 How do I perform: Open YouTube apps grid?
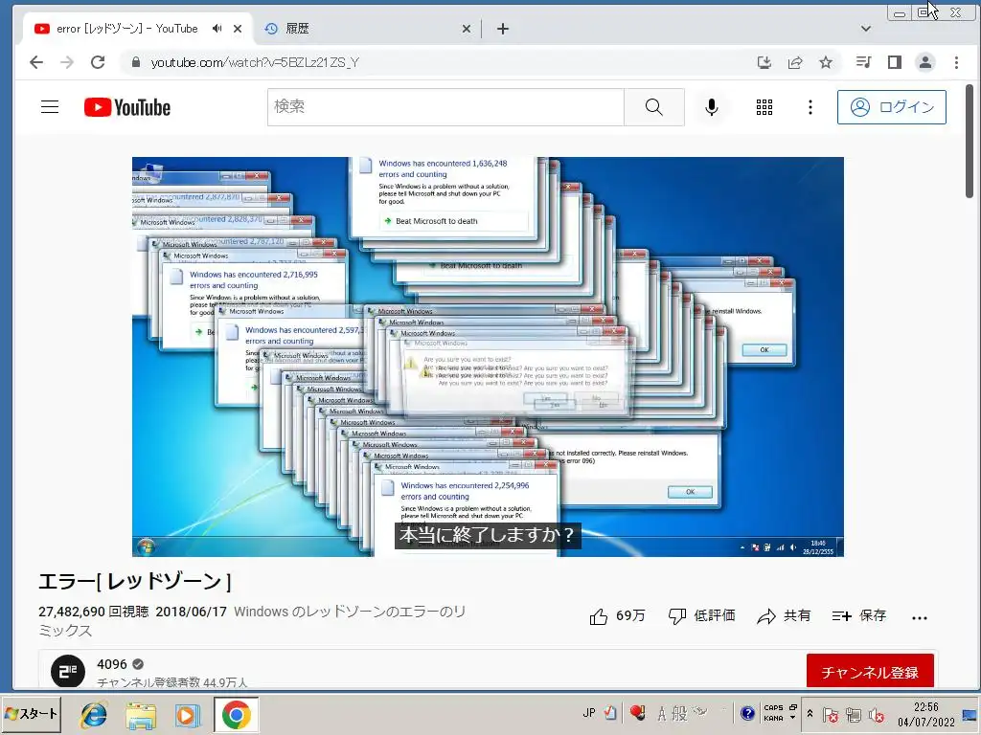[x=764, y=107]
